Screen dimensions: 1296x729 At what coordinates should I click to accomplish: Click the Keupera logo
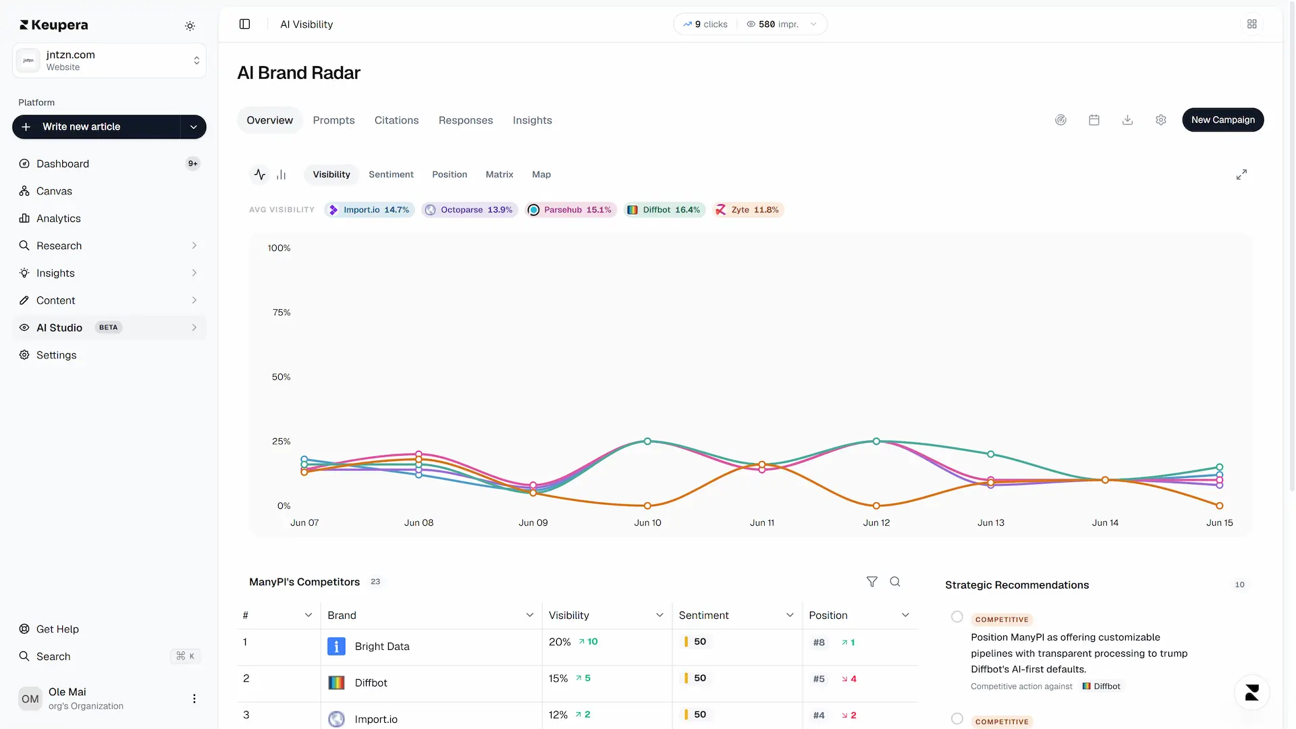(x=54, y=25)
